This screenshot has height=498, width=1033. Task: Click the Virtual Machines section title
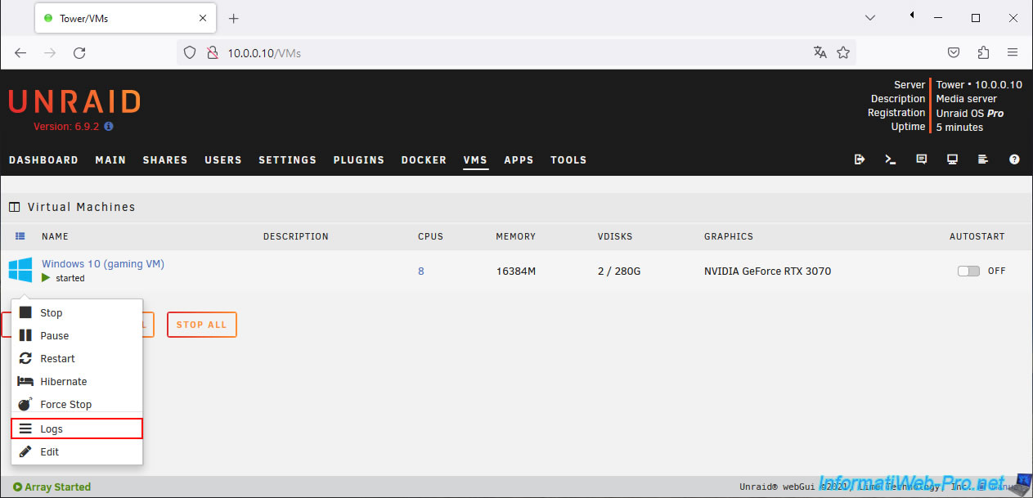tap(82, 207)
